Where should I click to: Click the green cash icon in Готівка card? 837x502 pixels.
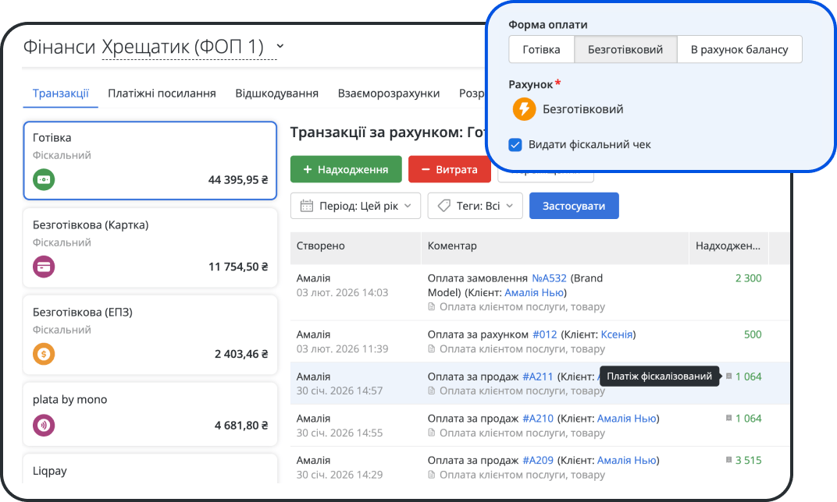pos(44,179)
